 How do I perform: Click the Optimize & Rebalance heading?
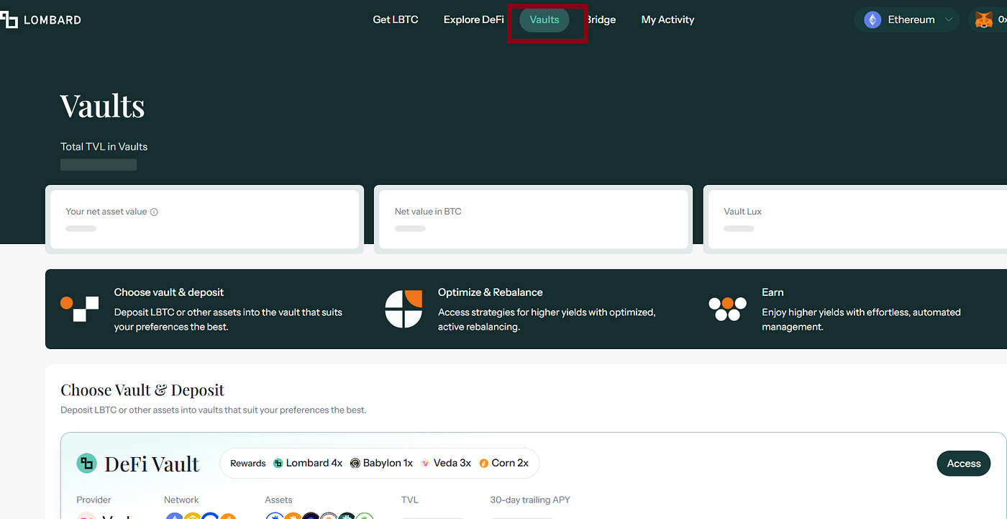tap(491, 292)
